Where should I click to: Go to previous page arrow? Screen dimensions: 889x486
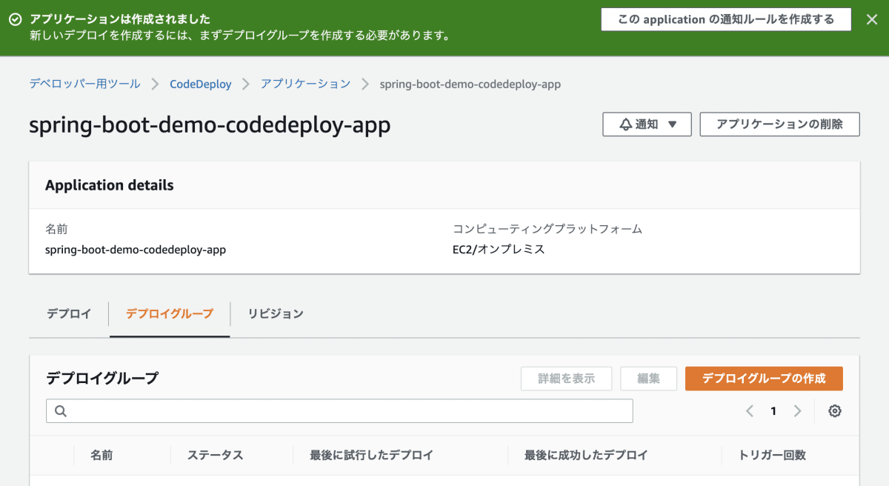[750, 411]
